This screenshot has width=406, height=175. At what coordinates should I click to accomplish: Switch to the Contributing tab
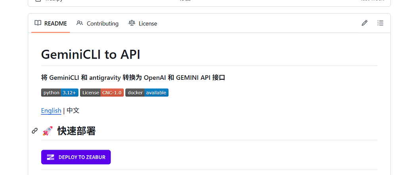(98, 23)
